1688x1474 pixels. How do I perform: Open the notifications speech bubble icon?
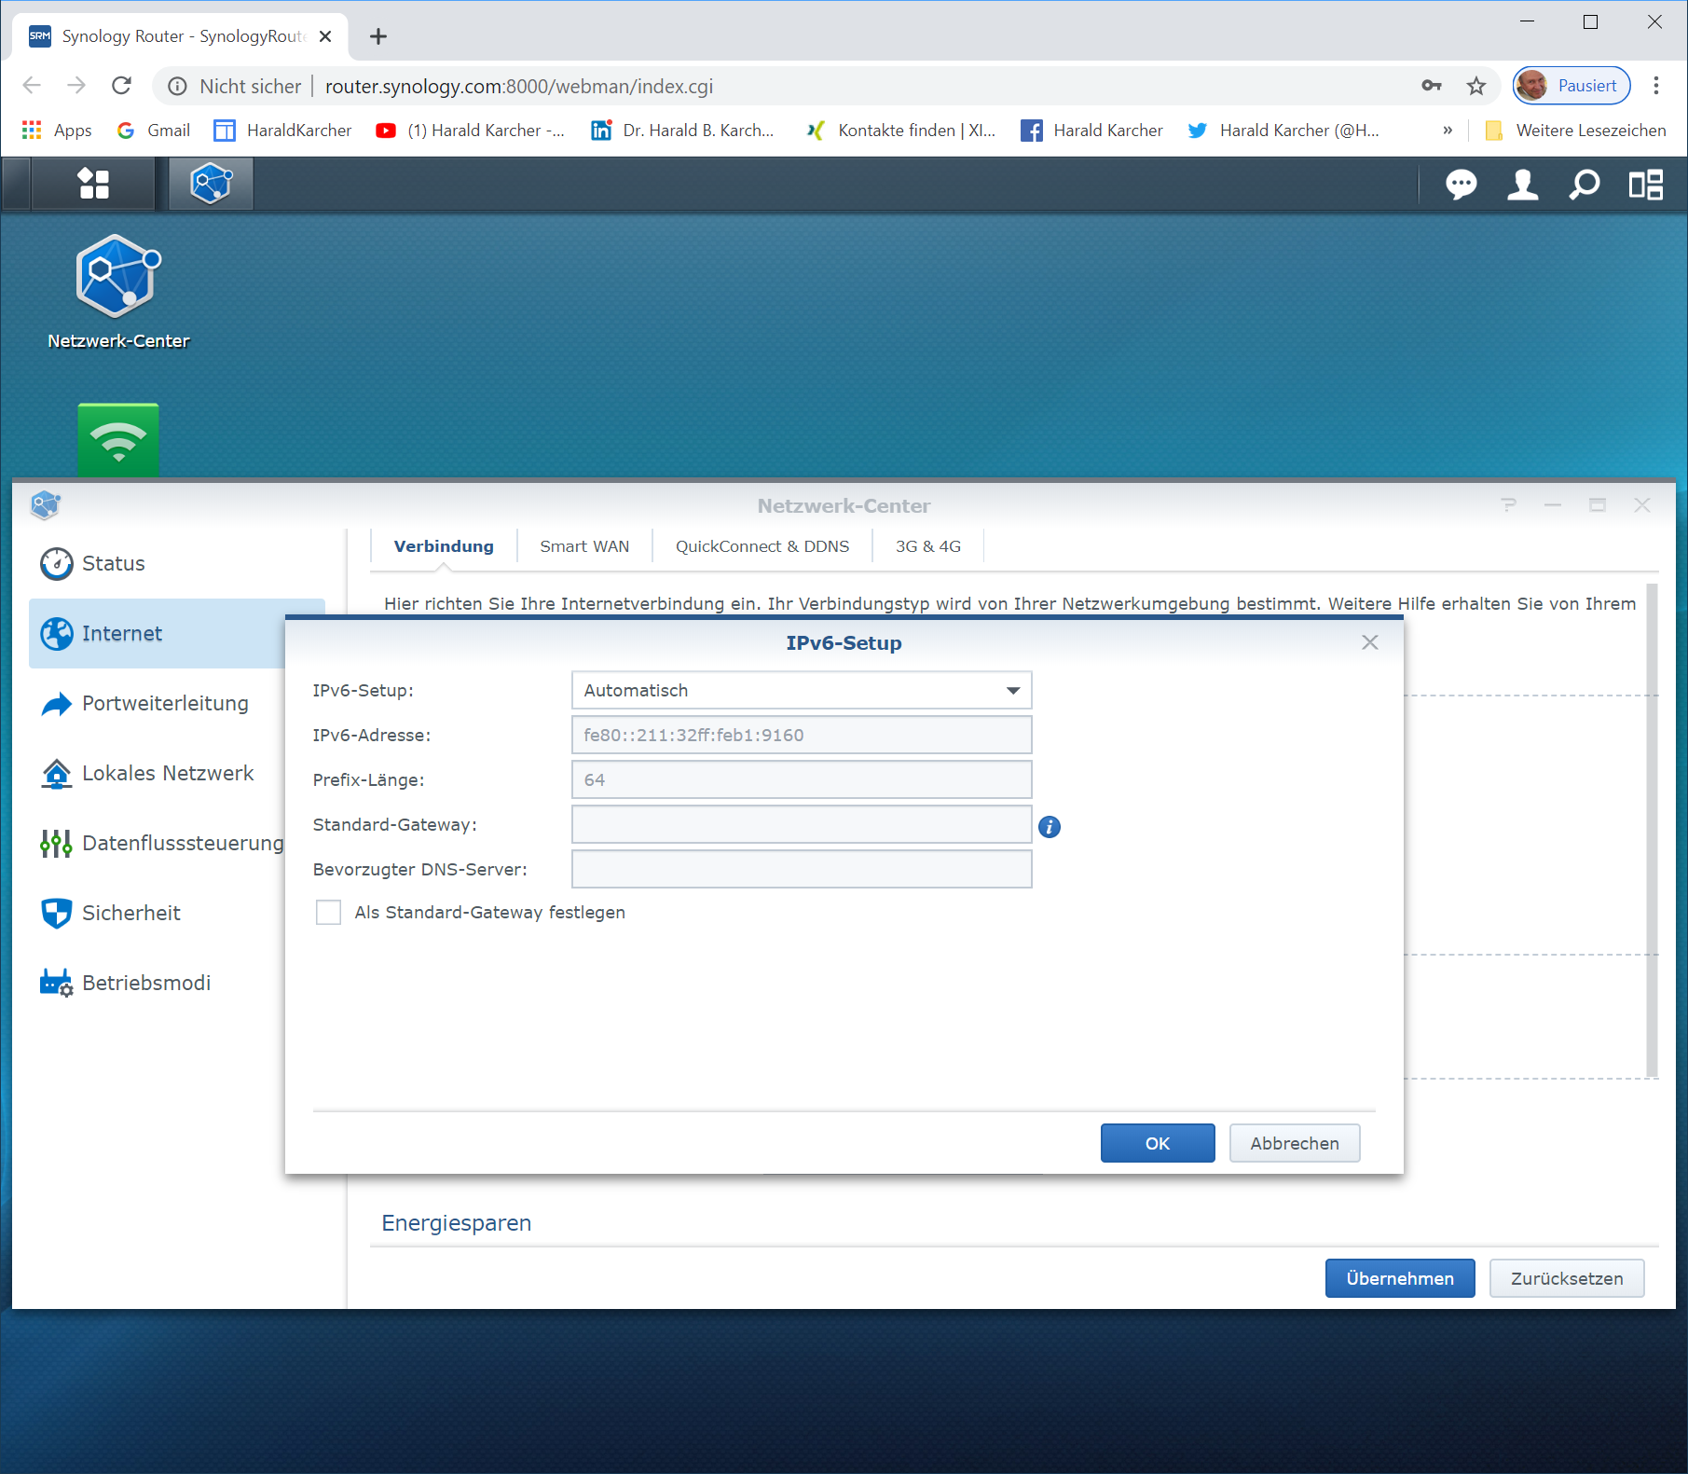1461,185
